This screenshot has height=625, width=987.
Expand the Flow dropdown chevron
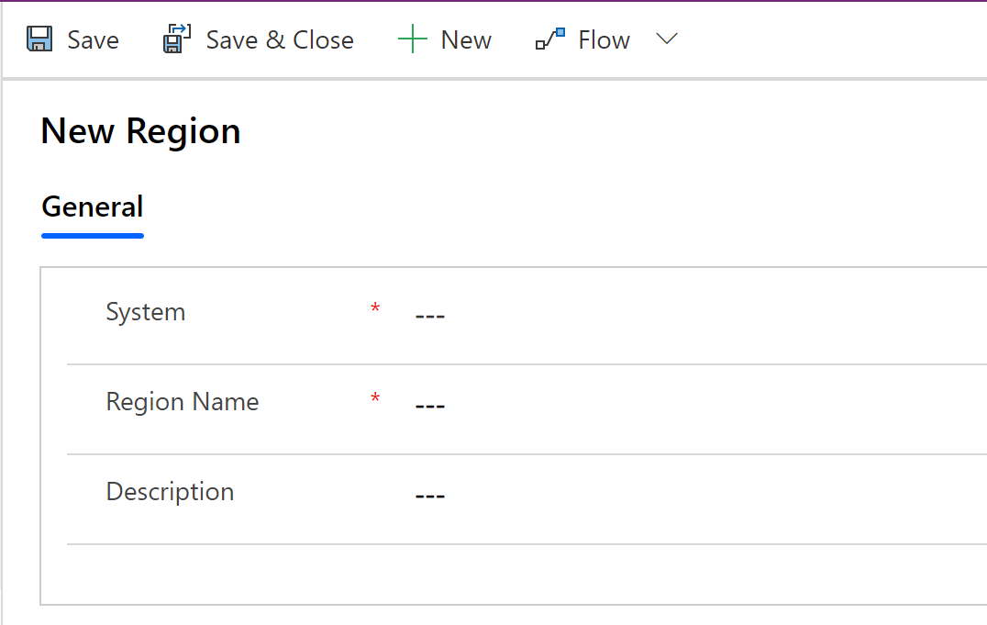click(667, 39)
